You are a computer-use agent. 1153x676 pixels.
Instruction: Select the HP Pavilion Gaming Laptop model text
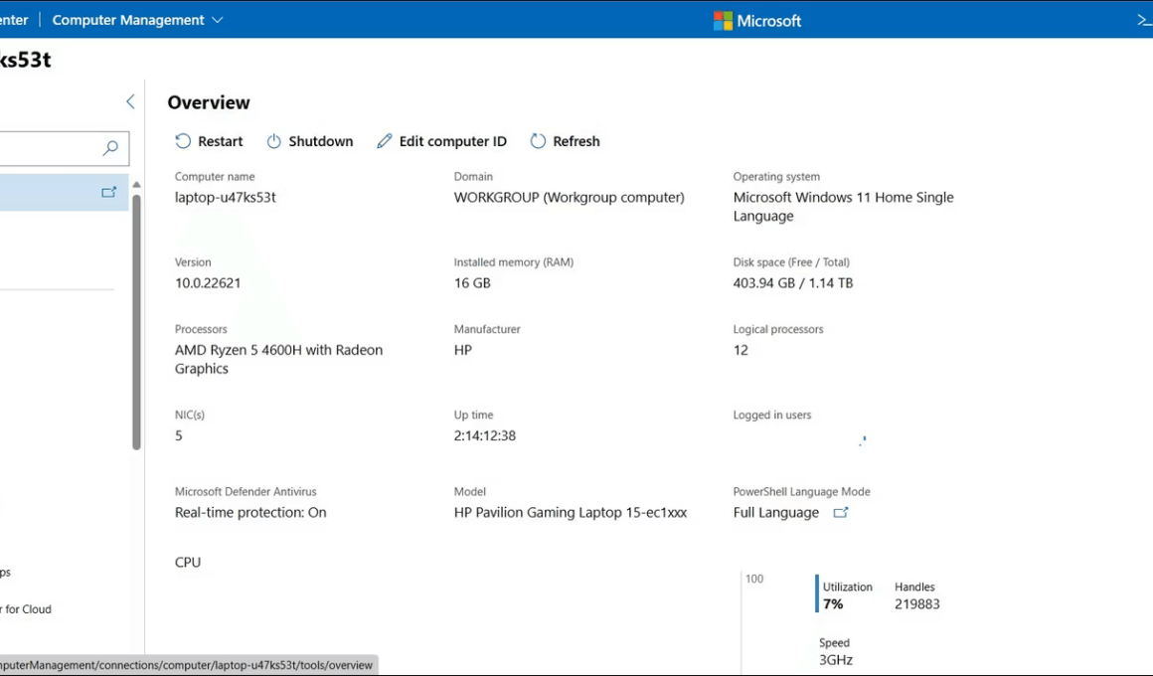tap(571, 513)
